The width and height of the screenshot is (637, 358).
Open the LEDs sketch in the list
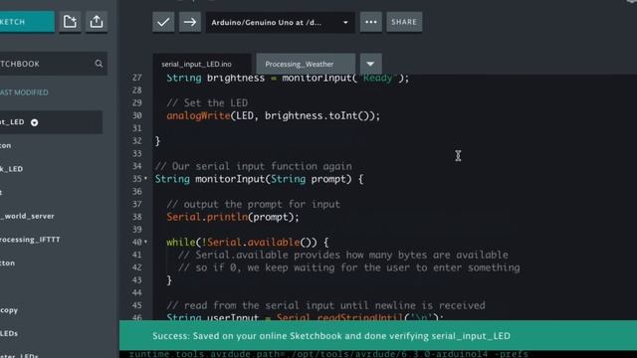point(9,334)
